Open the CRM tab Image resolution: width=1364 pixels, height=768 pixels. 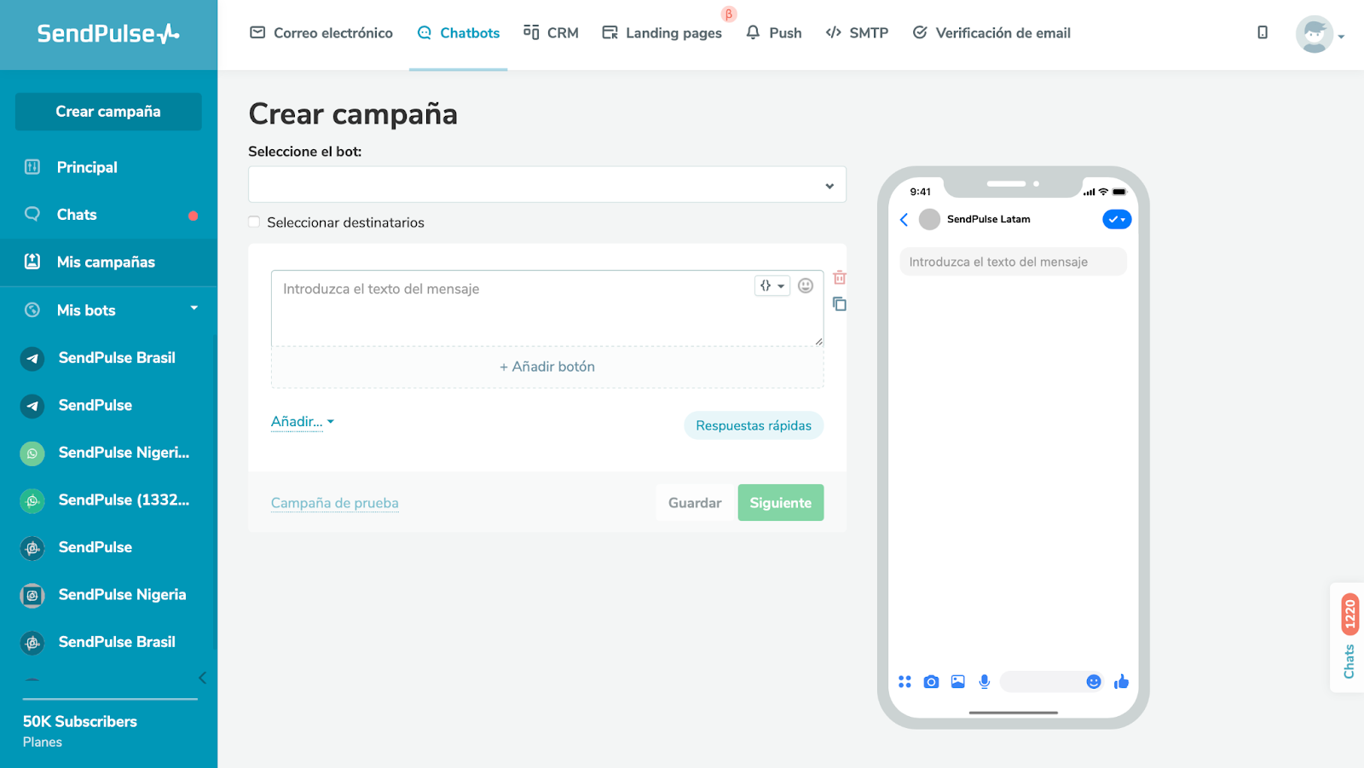pos(552,33)
